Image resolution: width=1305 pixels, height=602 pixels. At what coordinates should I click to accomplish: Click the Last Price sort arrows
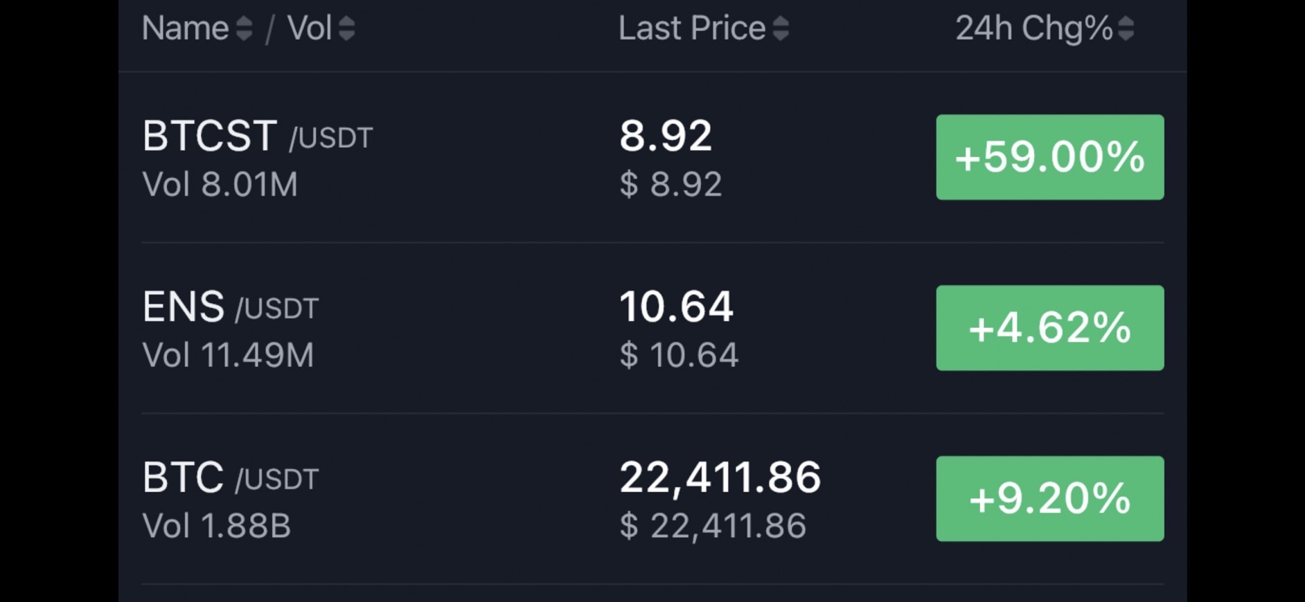(x=781, y=28)
